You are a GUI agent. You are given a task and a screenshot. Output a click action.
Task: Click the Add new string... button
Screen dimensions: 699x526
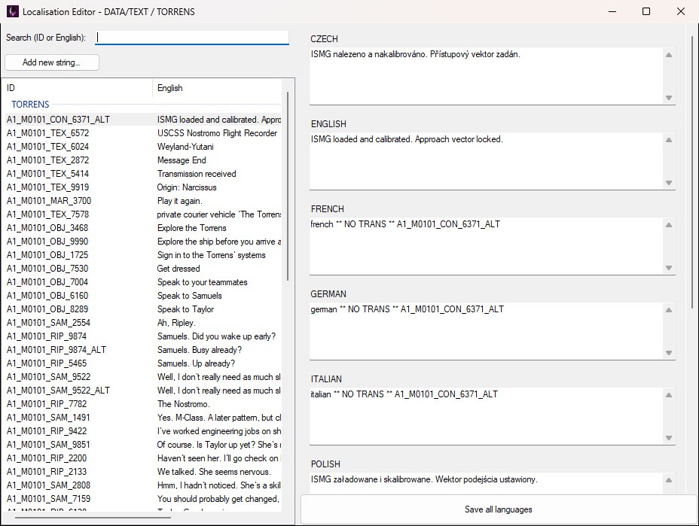(x=52, y=62)
